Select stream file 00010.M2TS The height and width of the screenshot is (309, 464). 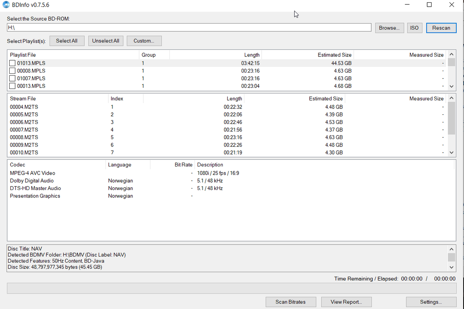pos(227,153)
